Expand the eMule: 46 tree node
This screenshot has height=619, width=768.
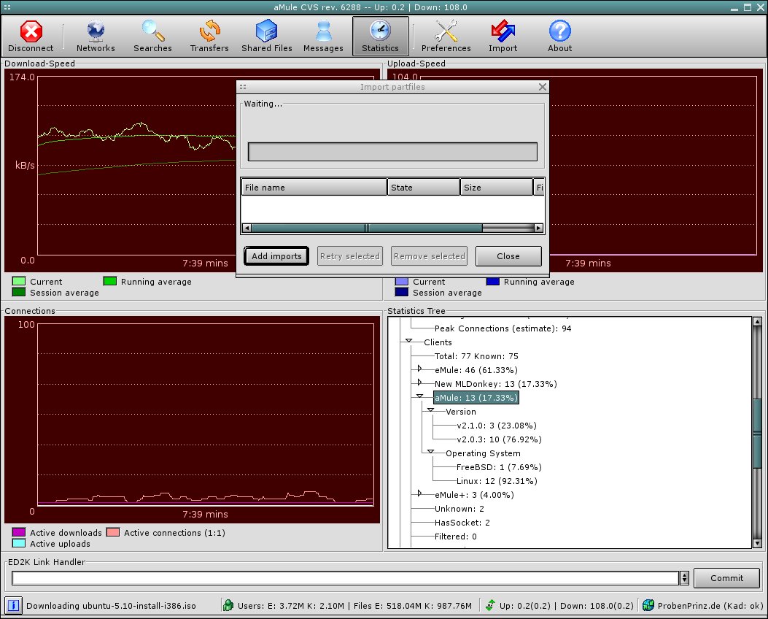click(x=420, y=369)
